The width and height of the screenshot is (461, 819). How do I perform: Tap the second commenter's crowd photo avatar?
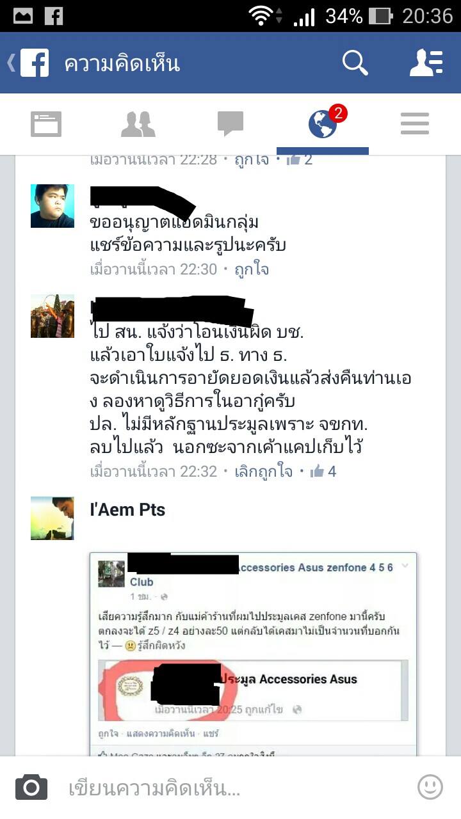click(x=53, y=316)
